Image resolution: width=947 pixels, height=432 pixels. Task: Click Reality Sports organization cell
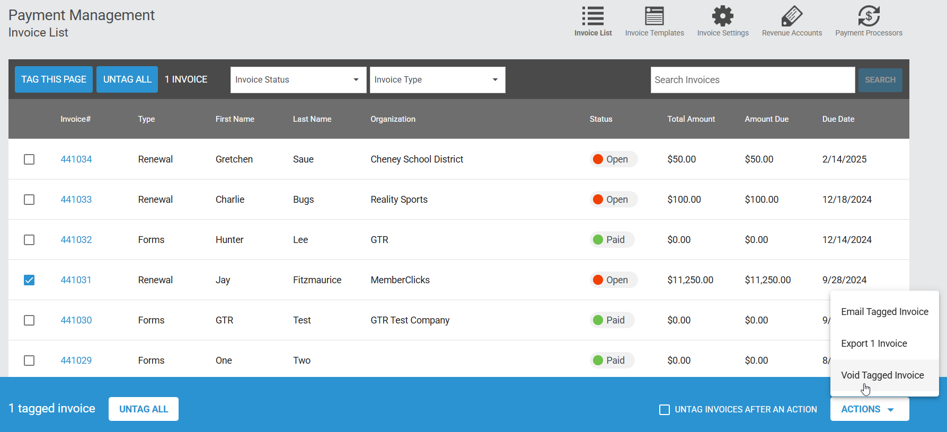point(399,200)
